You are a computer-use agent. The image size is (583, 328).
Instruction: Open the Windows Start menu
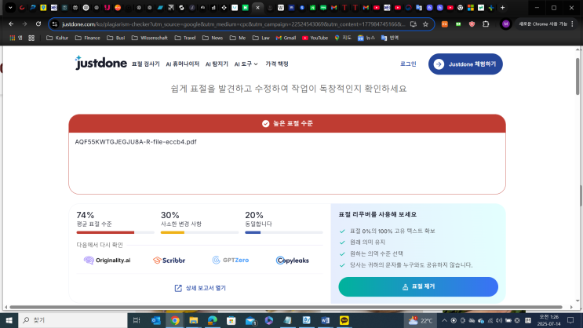9,320
